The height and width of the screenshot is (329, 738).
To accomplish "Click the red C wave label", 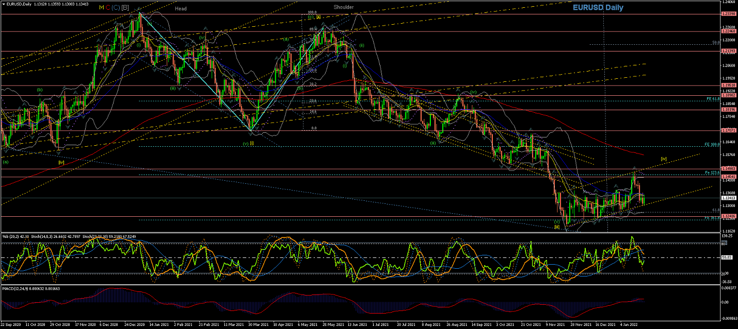I will 108,8.
